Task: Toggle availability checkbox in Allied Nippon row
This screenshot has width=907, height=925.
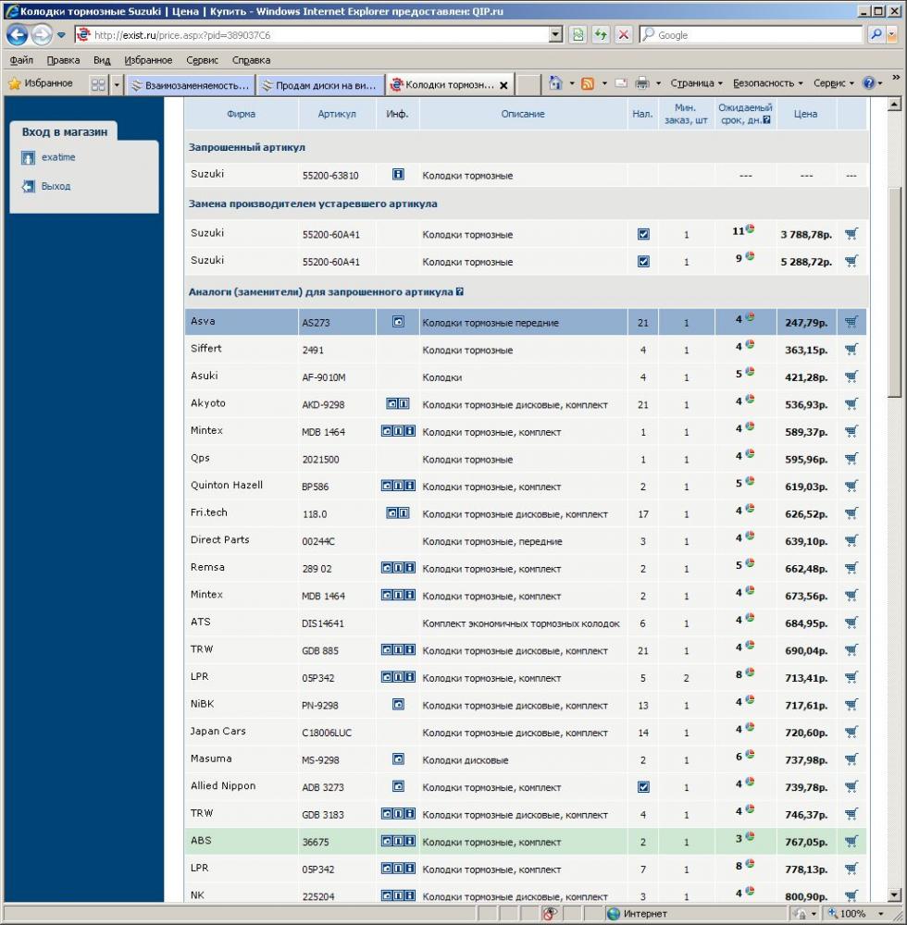Action: click(x=643, y=787)
